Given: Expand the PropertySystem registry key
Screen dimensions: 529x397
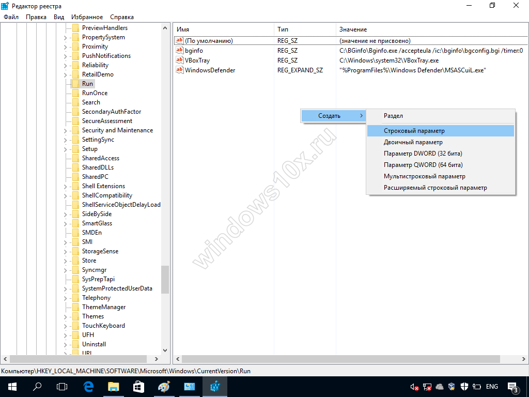Looking at the screenshot, I should [66, 37].
